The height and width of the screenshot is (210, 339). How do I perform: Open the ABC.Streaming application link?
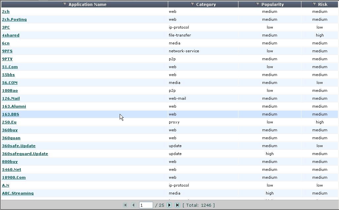[18, 193]
